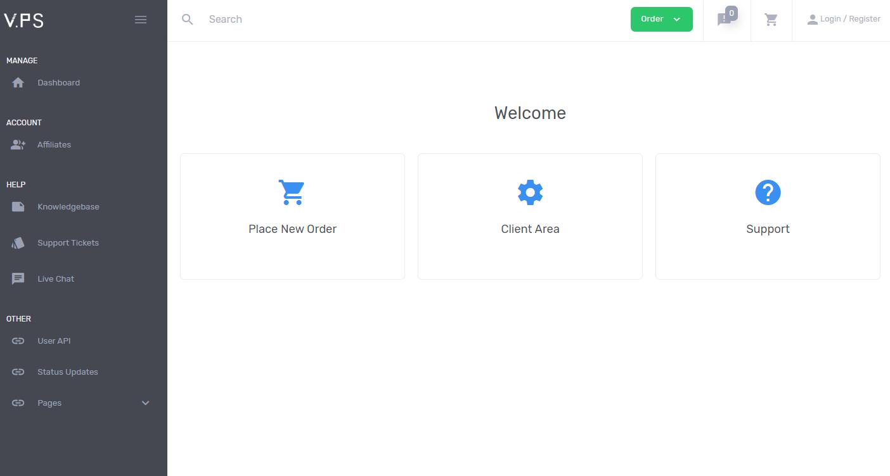Screen dimensions: 890x476
Task: Click the Affiliates people icon
Action: (18, 145)
